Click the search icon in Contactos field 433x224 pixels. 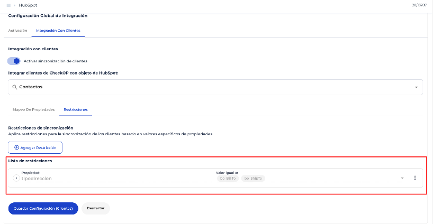click(x=14, y=87)
